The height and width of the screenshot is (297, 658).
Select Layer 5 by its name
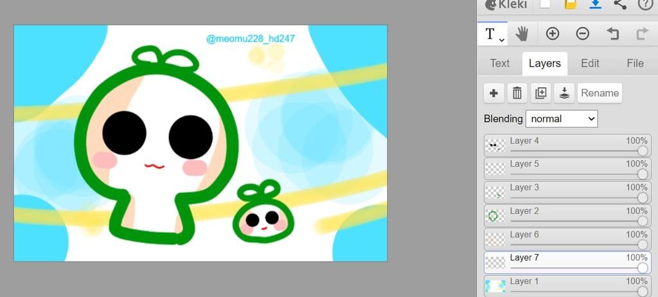click(x=524, y=164)
